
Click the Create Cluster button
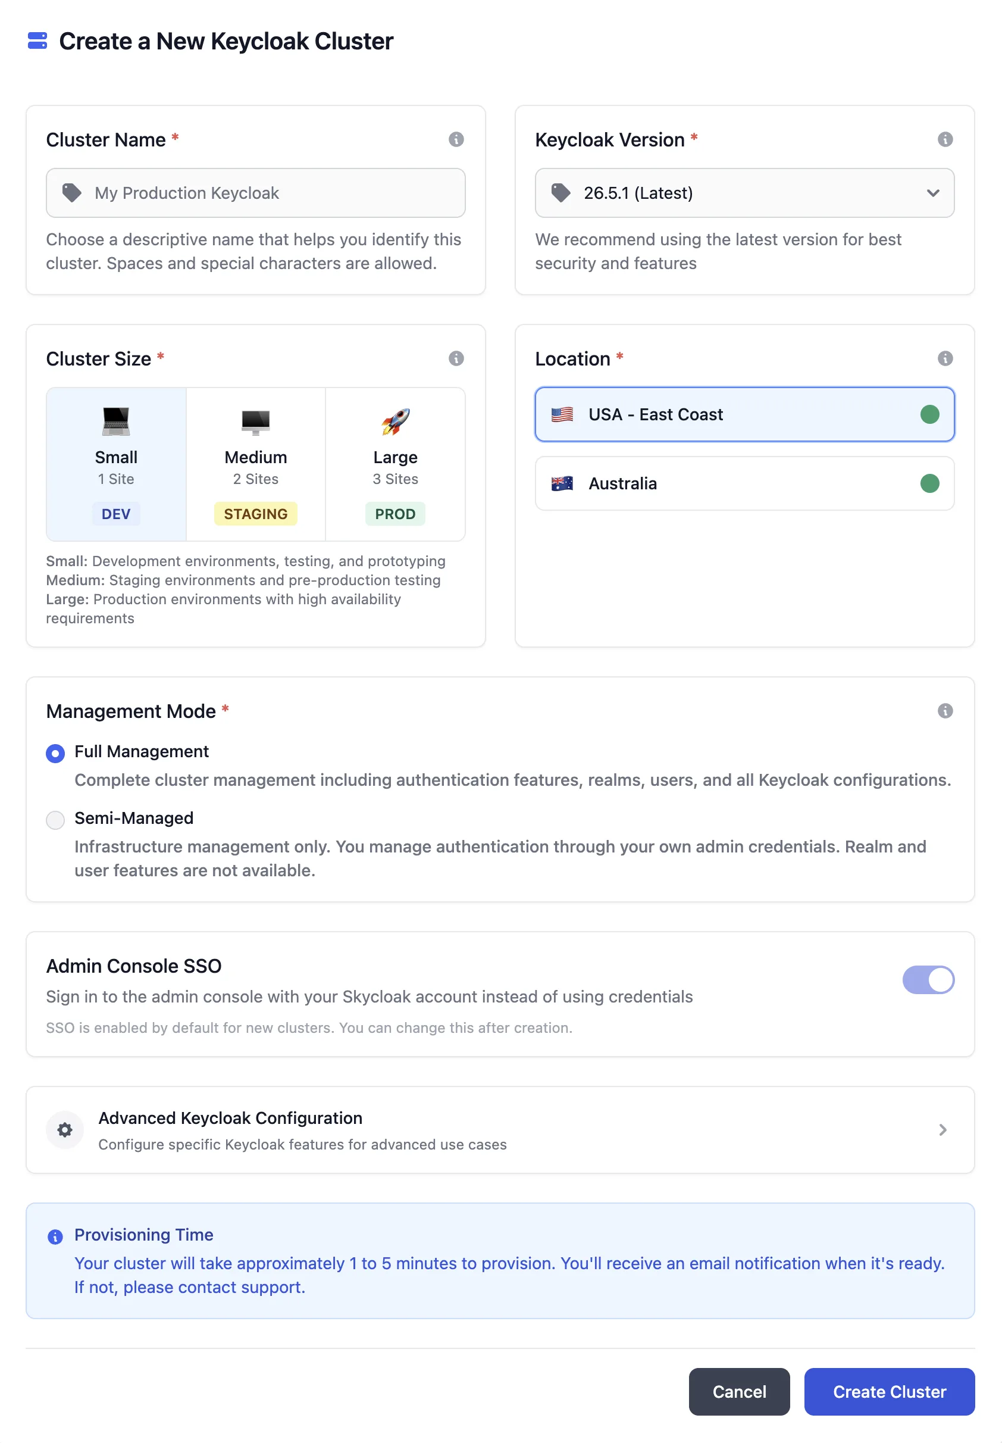(x=888, y=1392)
